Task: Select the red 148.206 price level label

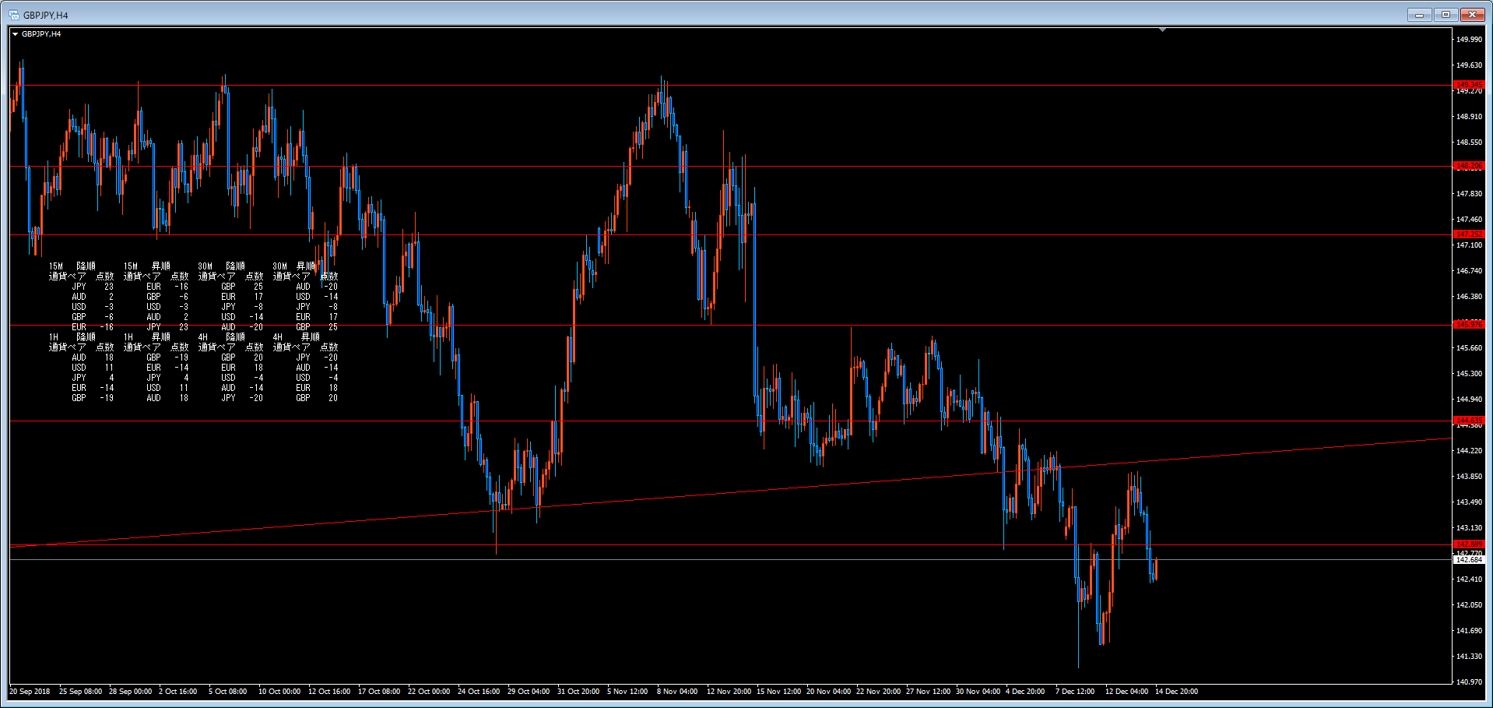Action: (x=1470, y=166)
